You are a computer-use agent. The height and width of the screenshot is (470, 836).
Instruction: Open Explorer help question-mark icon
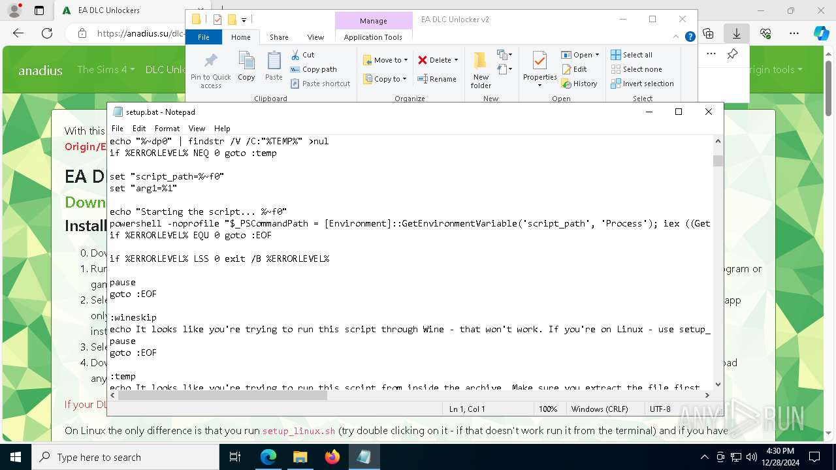coord(690,37)
